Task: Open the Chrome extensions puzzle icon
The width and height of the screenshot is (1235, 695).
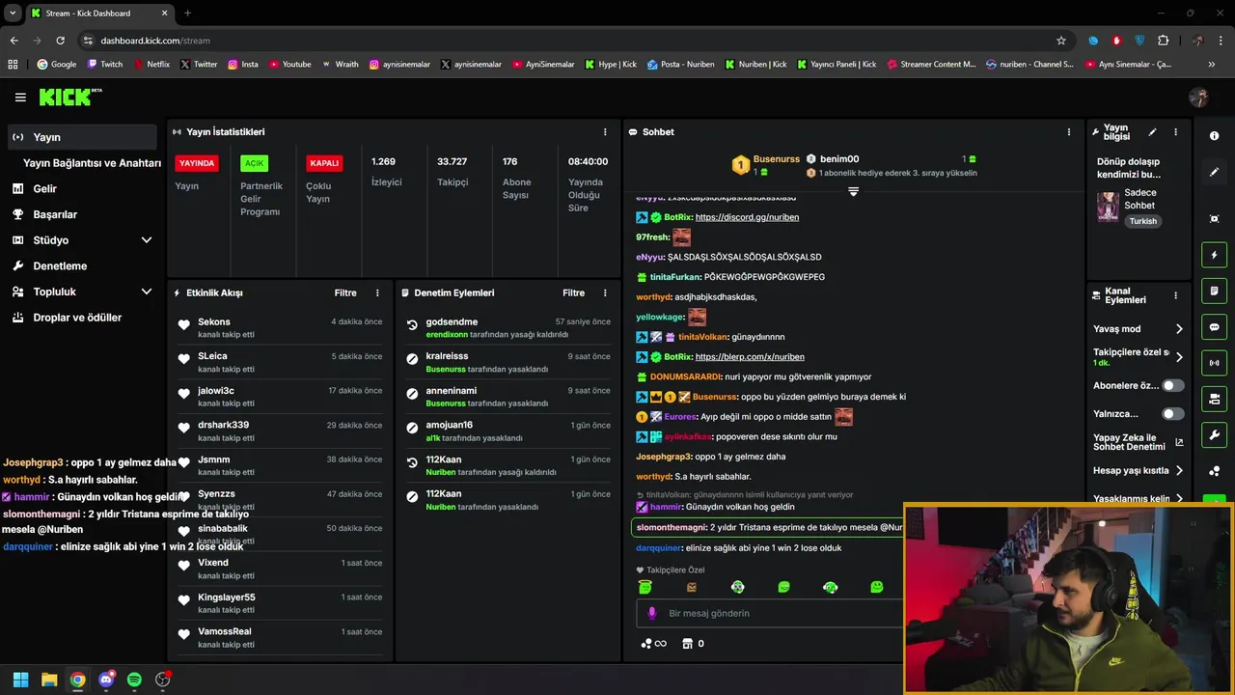Action: (1163, 41)
